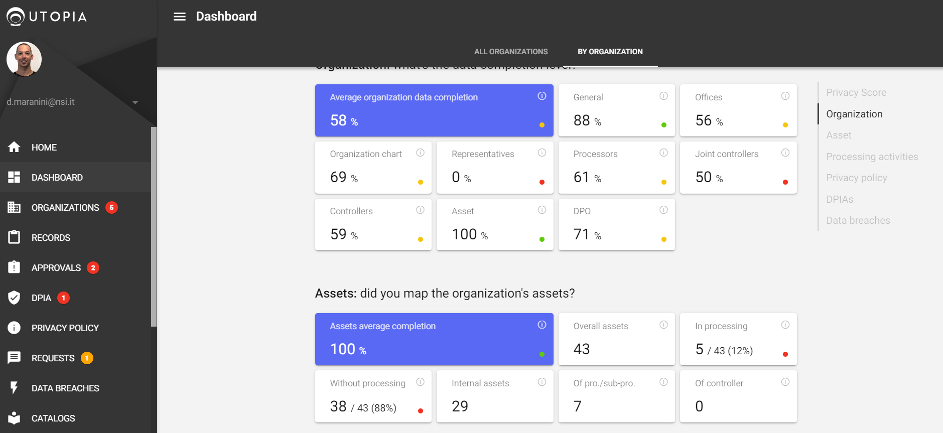Jump to the Privacy Score section
The width and height of the screenshot is (943, 433).
[x=856, y=92]
